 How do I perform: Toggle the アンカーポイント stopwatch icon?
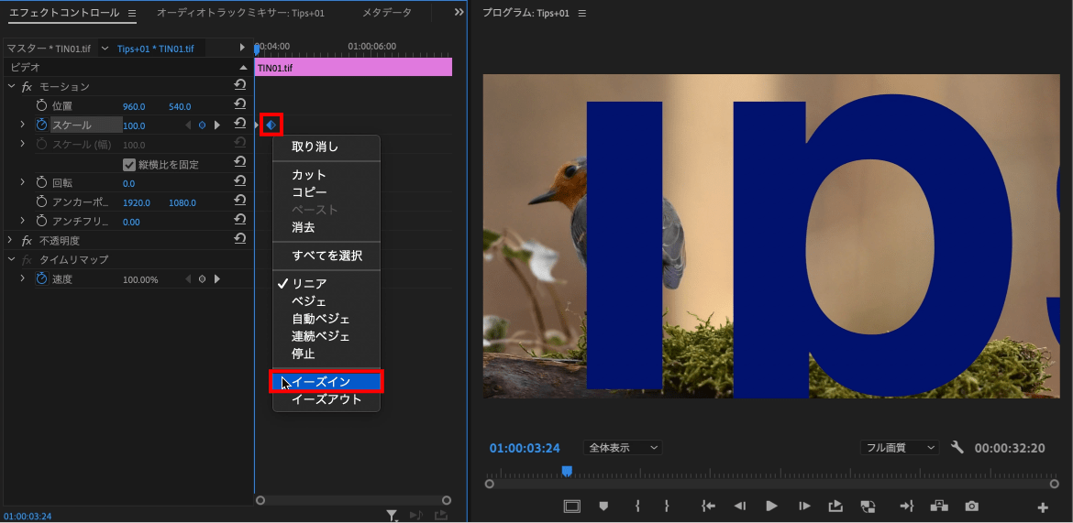pyautogui.click(x=42, y=202)
